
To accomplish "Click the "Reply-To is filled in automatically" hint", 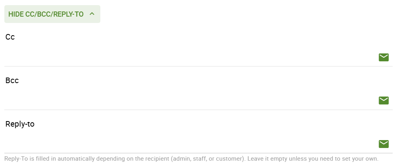I will click(59, 159).
